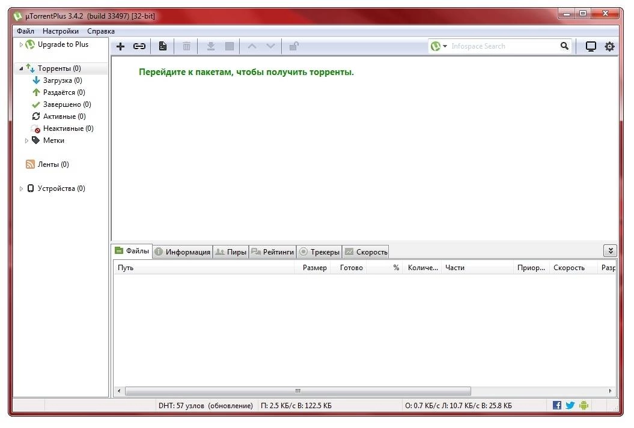
Task: Click the Ленты RSS feed icon
Action: (30, 164)
